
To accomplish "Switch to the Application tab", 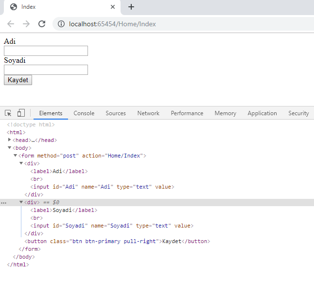I will (x=262, y=113).
